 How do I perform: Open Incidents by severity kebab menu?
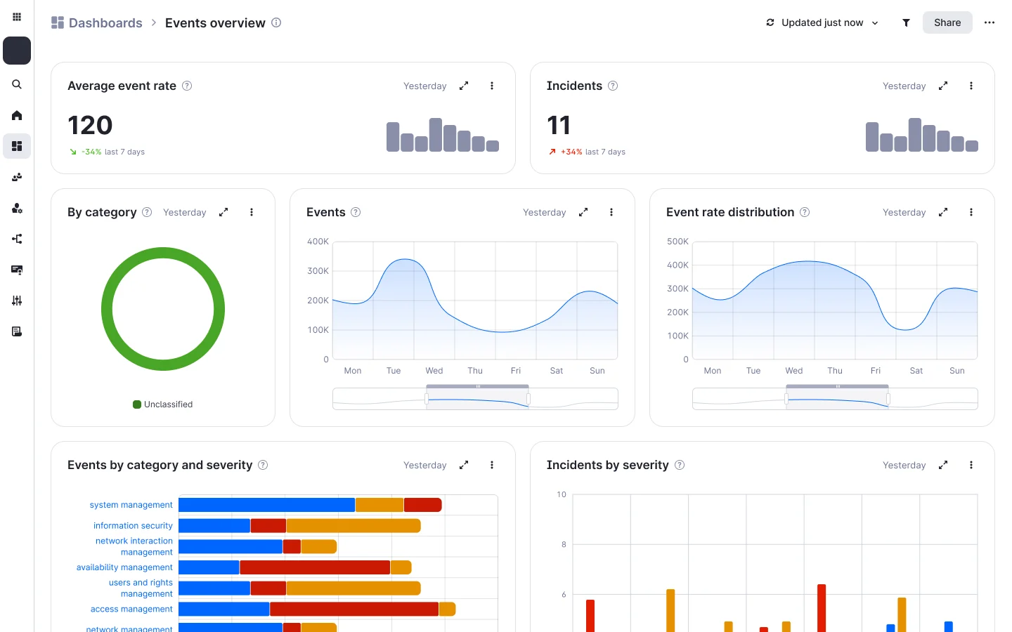click(971, 465)
